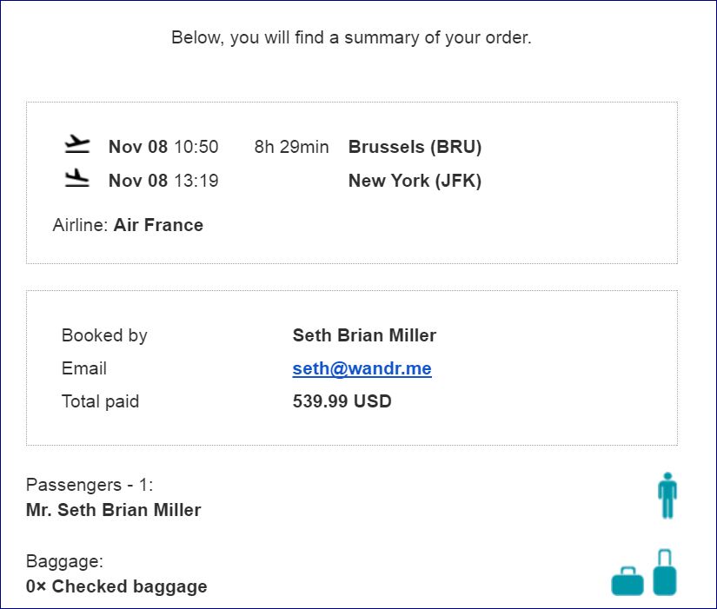717x609 pixels.
Task: Click the New York (JFK) arrival airport
Action: [415, 181]
